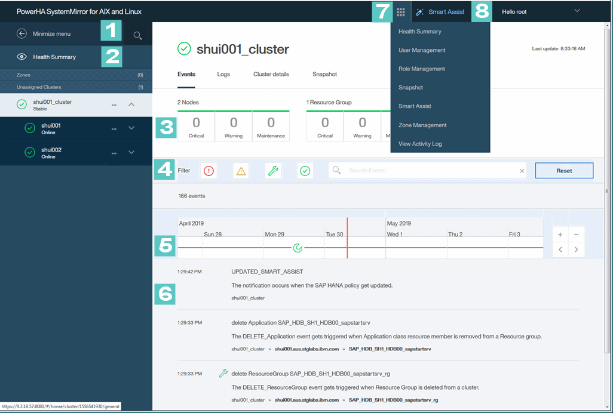Toggle the Health Summary eye icon
This screenshot has height=413, width=613.
[x=22, y=57]
